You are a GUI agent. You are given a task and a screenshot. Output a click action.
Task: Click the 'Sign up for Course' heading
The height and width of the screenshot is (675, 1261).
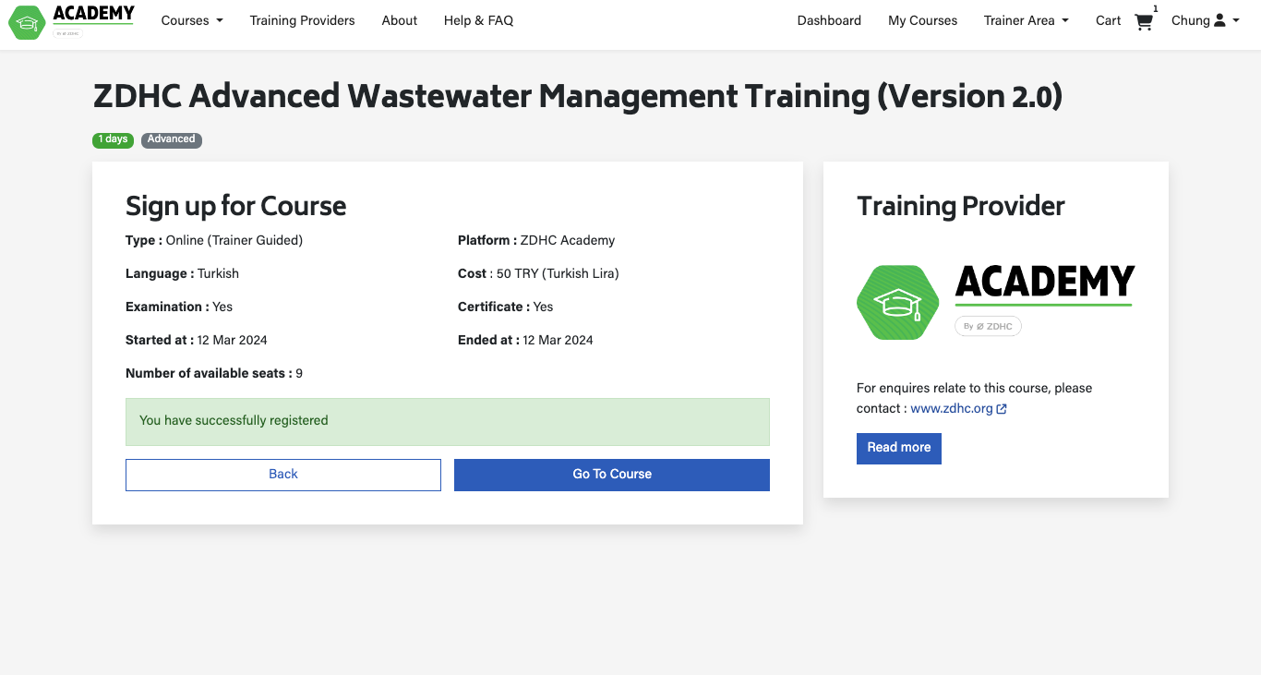[x=236, y=206]
